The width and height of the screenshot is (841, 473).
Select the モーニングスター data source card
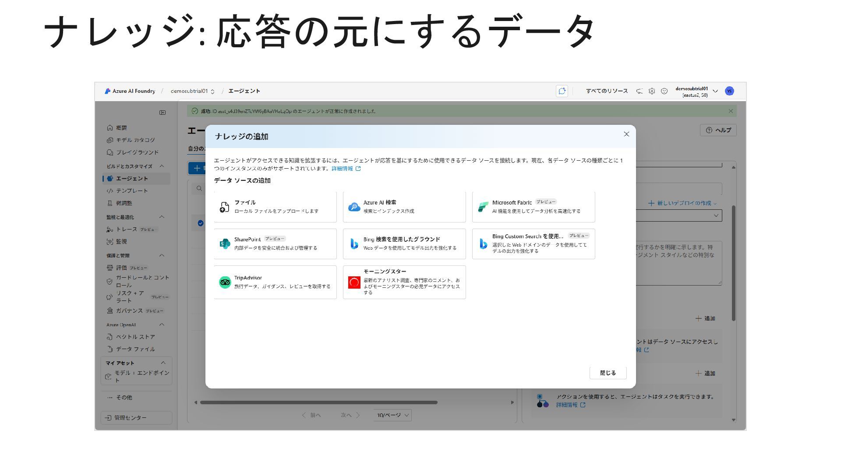coord(404,282)
